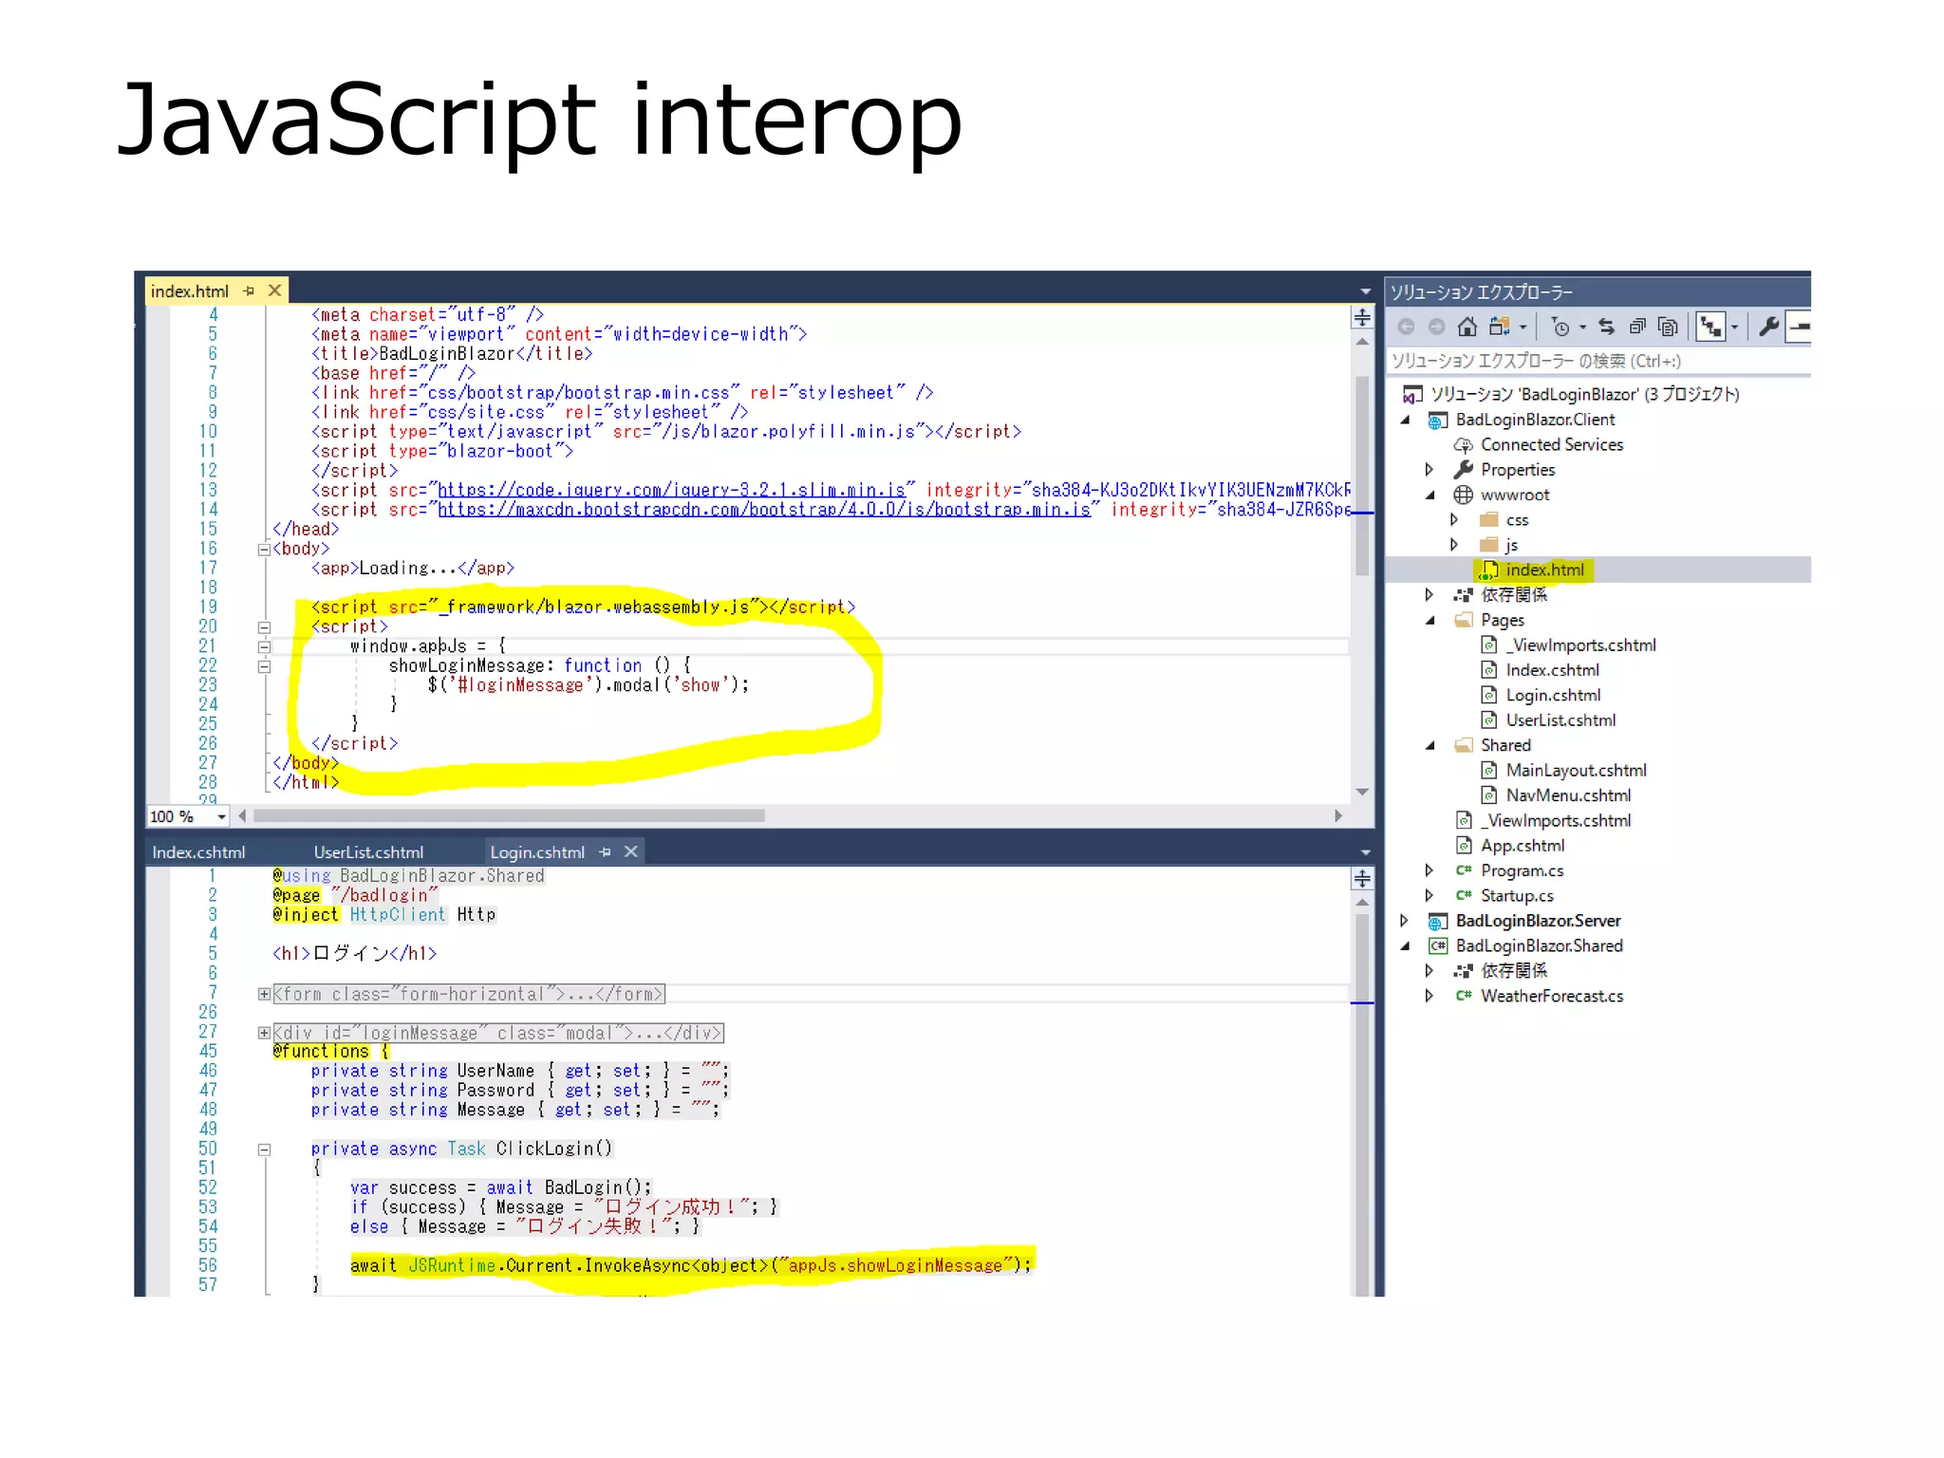
Task: Click the NavMenu.cshtml file icon
Action: [1489, 795]
